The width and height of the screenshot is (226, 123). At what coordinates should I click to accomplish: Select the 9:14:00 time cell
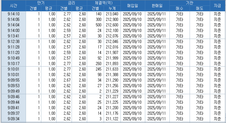(x=13, y=30)
